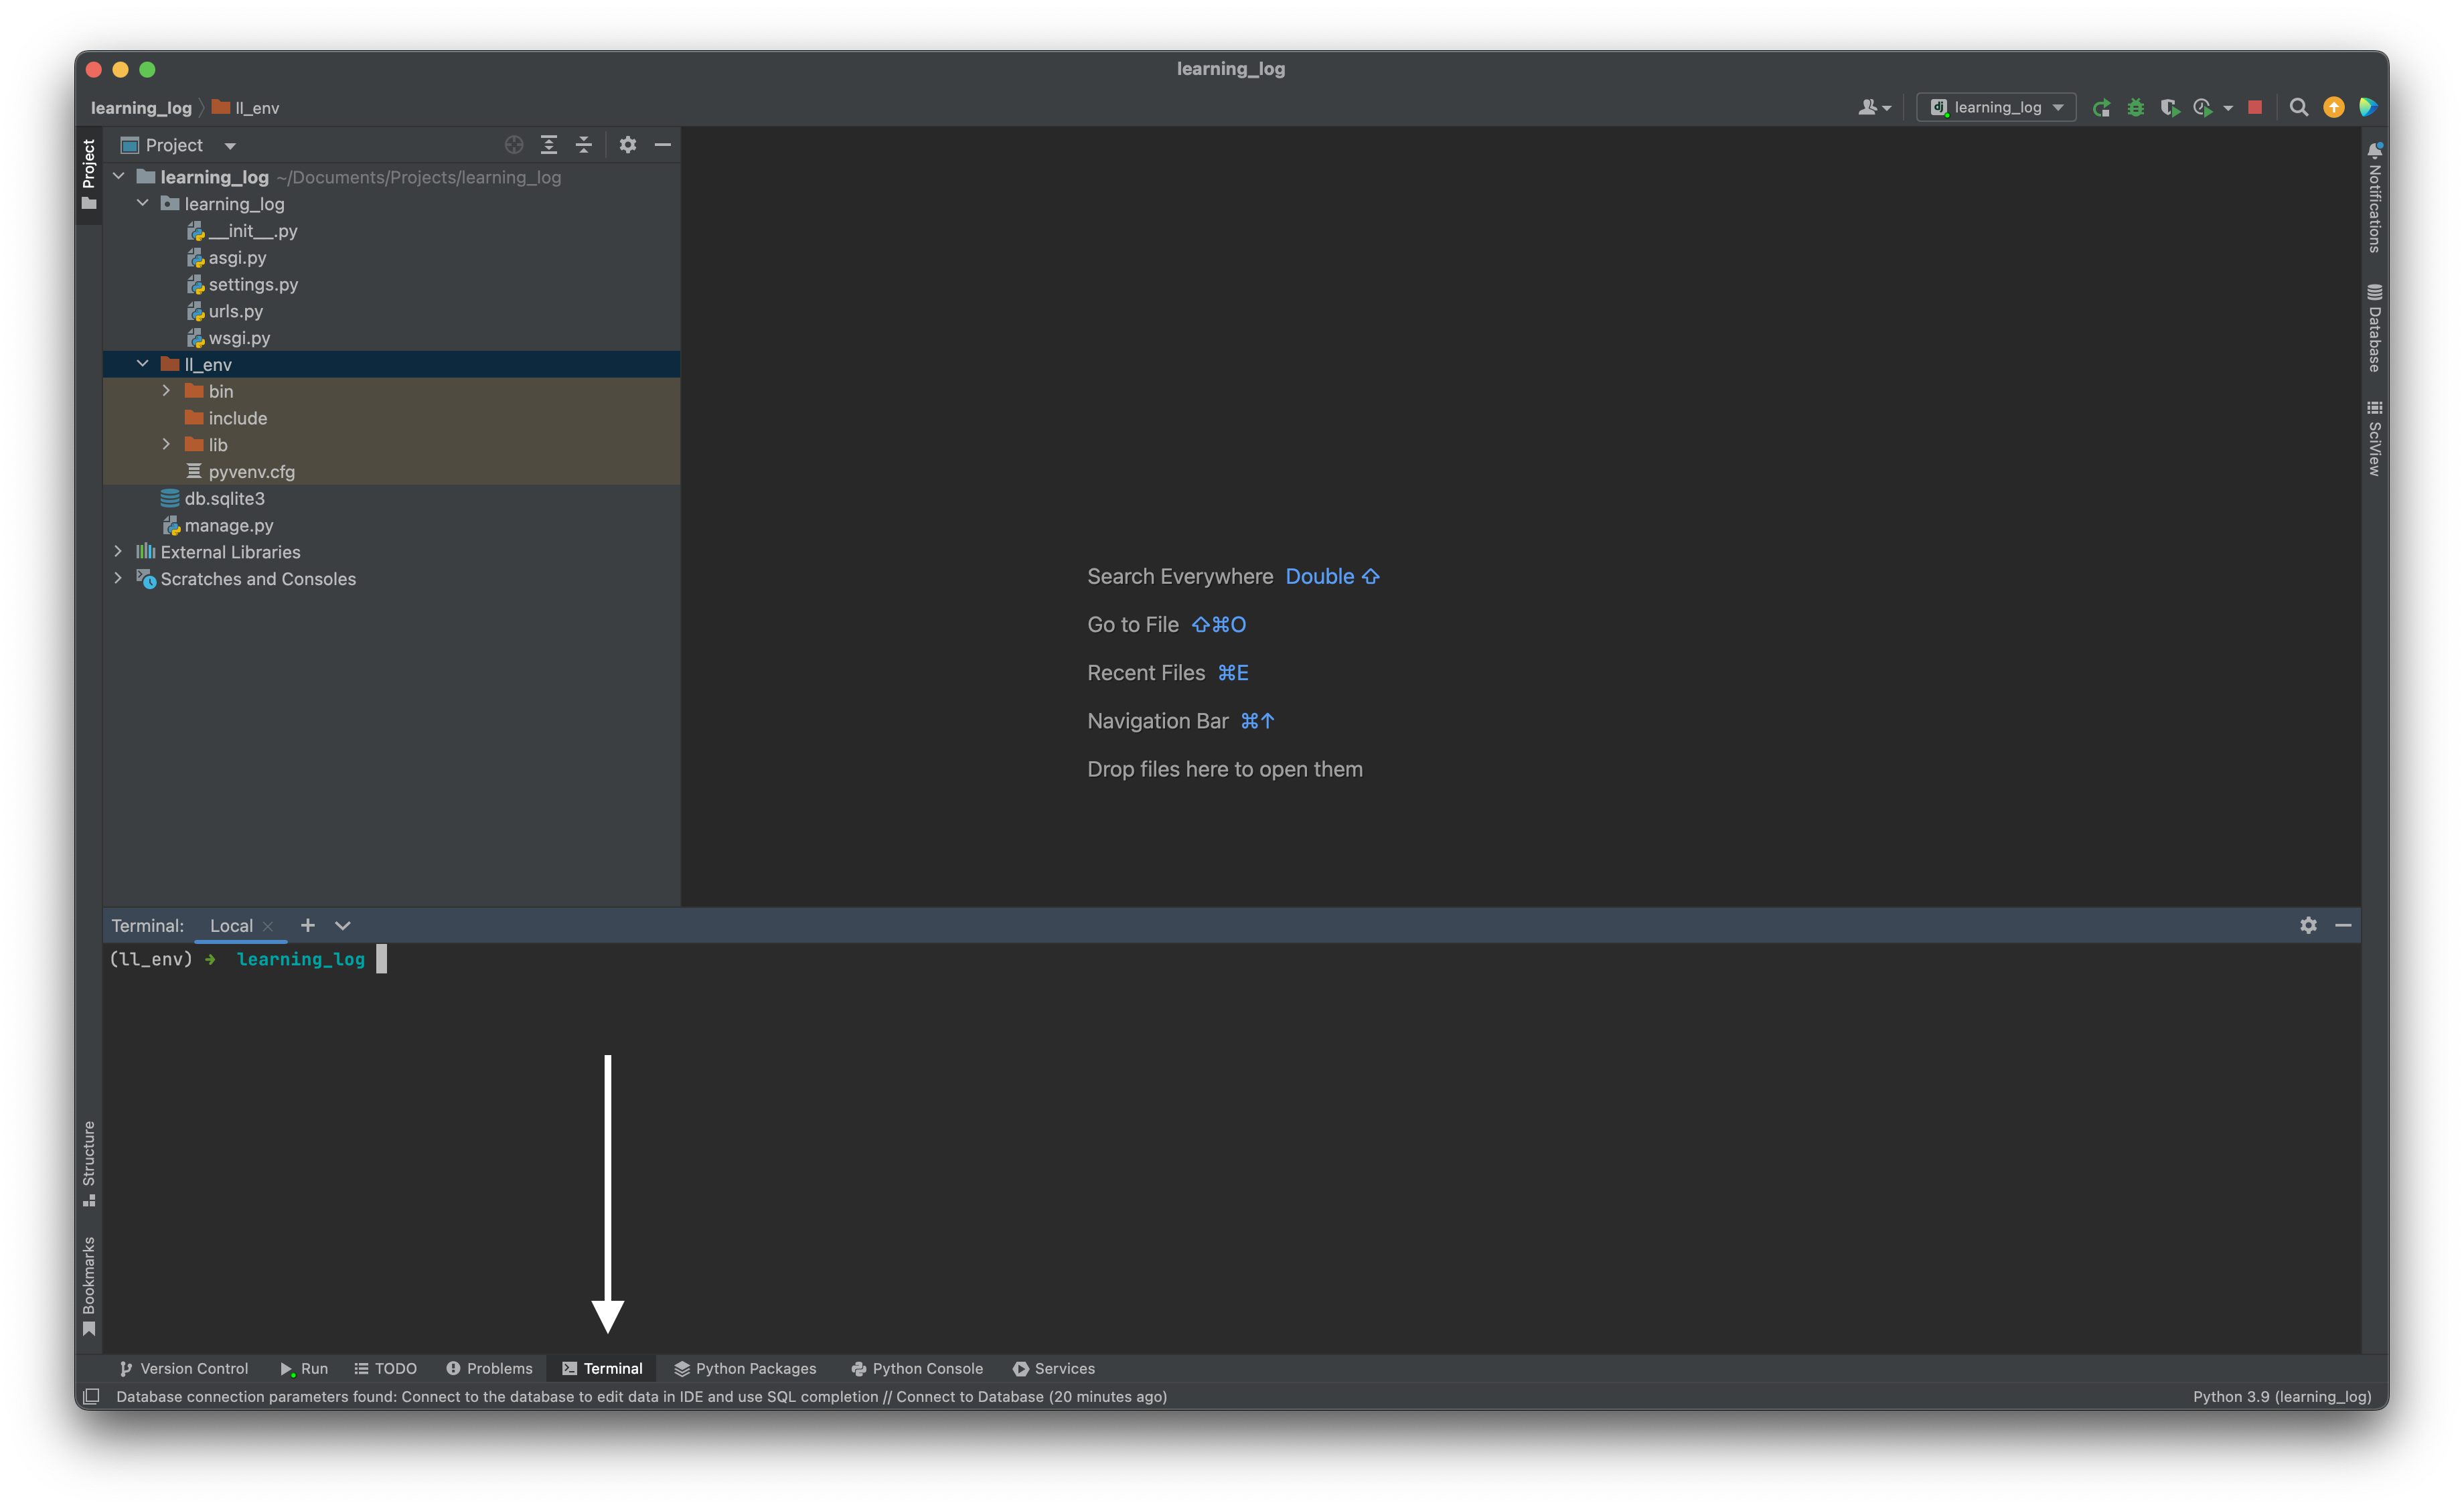The height and width of the screenshot is (1509, 2464).
Task: Open the Problems tab
Action: click(489, 1369)
